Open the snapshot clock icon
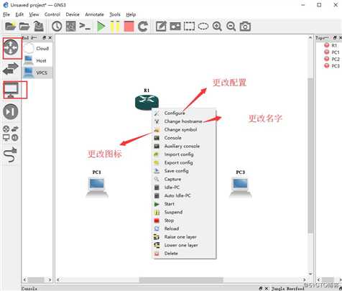This screenshot has width=342, height=291. coord(57,26)
